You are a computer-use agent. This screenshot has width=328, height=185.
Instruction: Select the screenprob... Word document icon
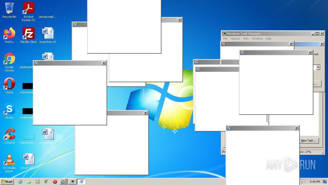48,136
